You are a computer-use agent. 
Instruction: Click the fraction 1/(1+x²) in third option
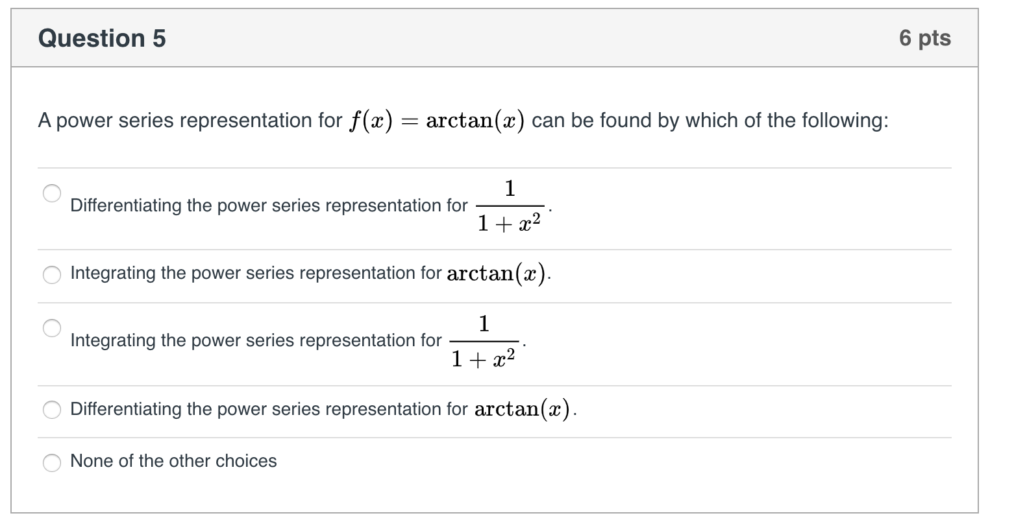pos(484,340)
